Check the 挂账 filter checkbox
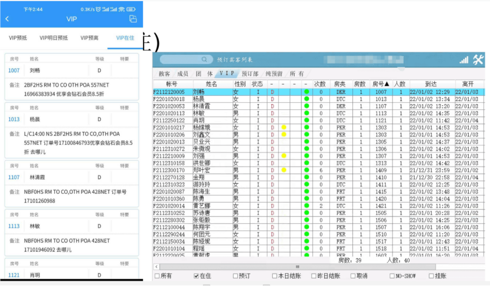The height and width of the screenshot is (286, 490). 431,276
